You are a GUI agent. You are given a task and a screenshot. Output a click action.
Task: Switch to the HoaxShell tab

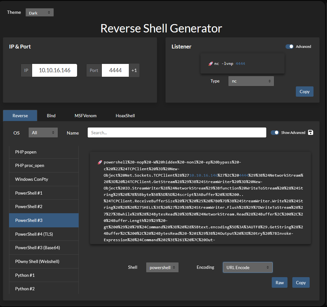click(x=125, y=116)
